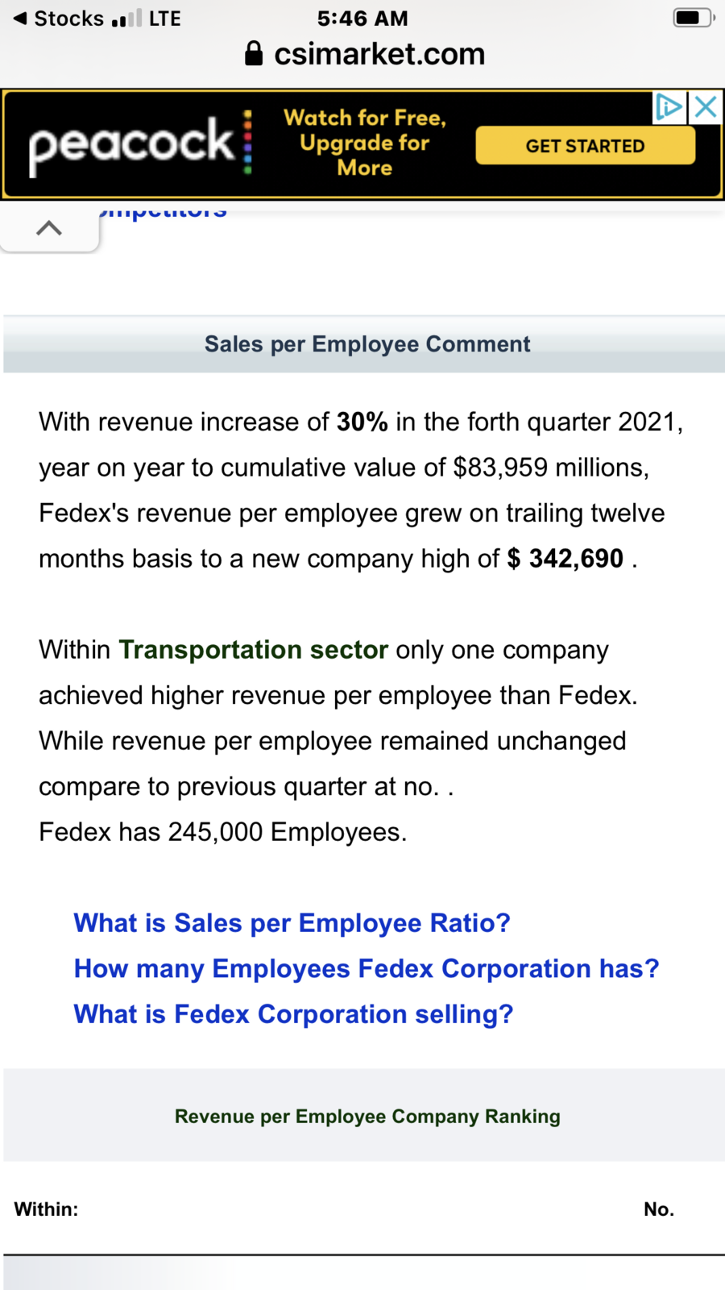Tap the back-to-Stocks arrow in status bar

point(20,18)
